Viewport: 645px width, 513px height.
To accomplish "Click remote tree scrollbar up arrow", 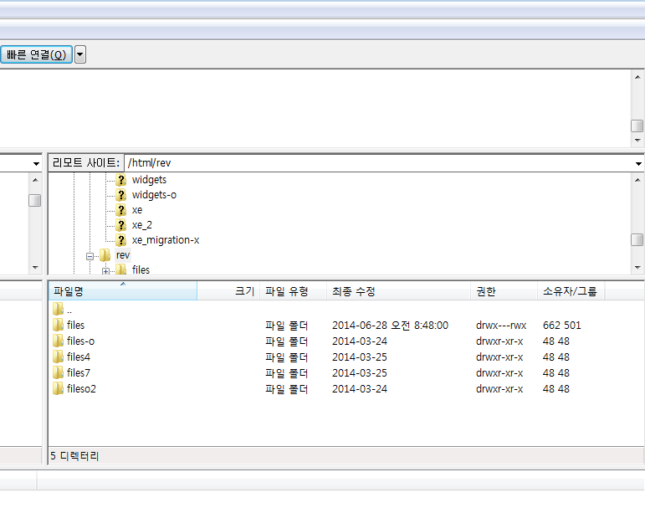I will coord(637,180).
